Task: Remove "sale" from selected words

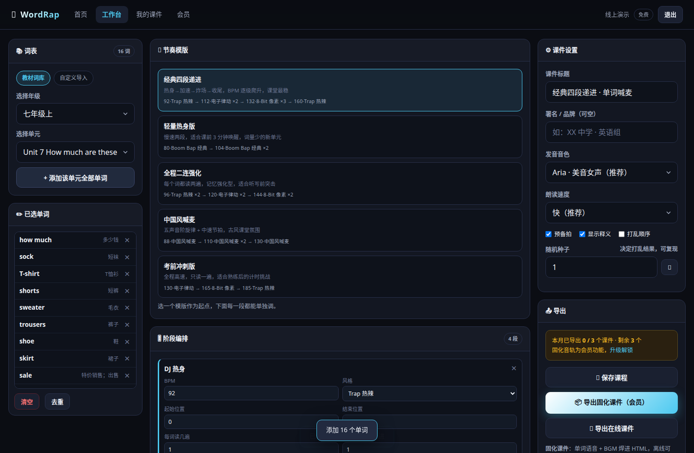Action: [127, 376]
